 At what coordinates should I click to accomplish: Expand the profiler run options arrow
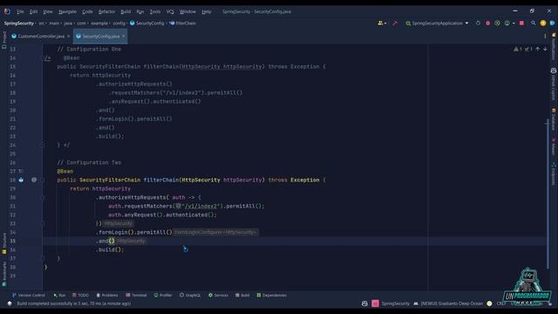514,24
